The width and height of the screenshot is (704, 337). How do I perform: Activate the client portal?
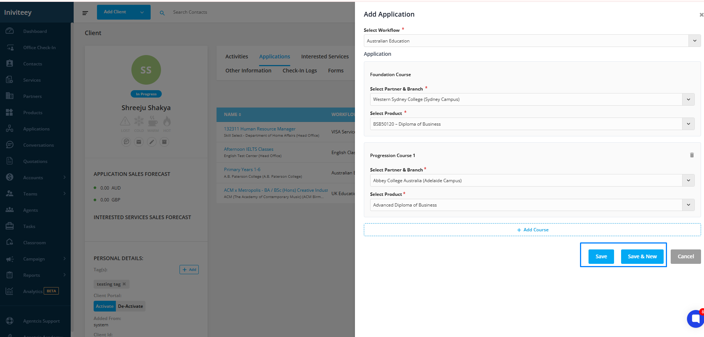105,306
